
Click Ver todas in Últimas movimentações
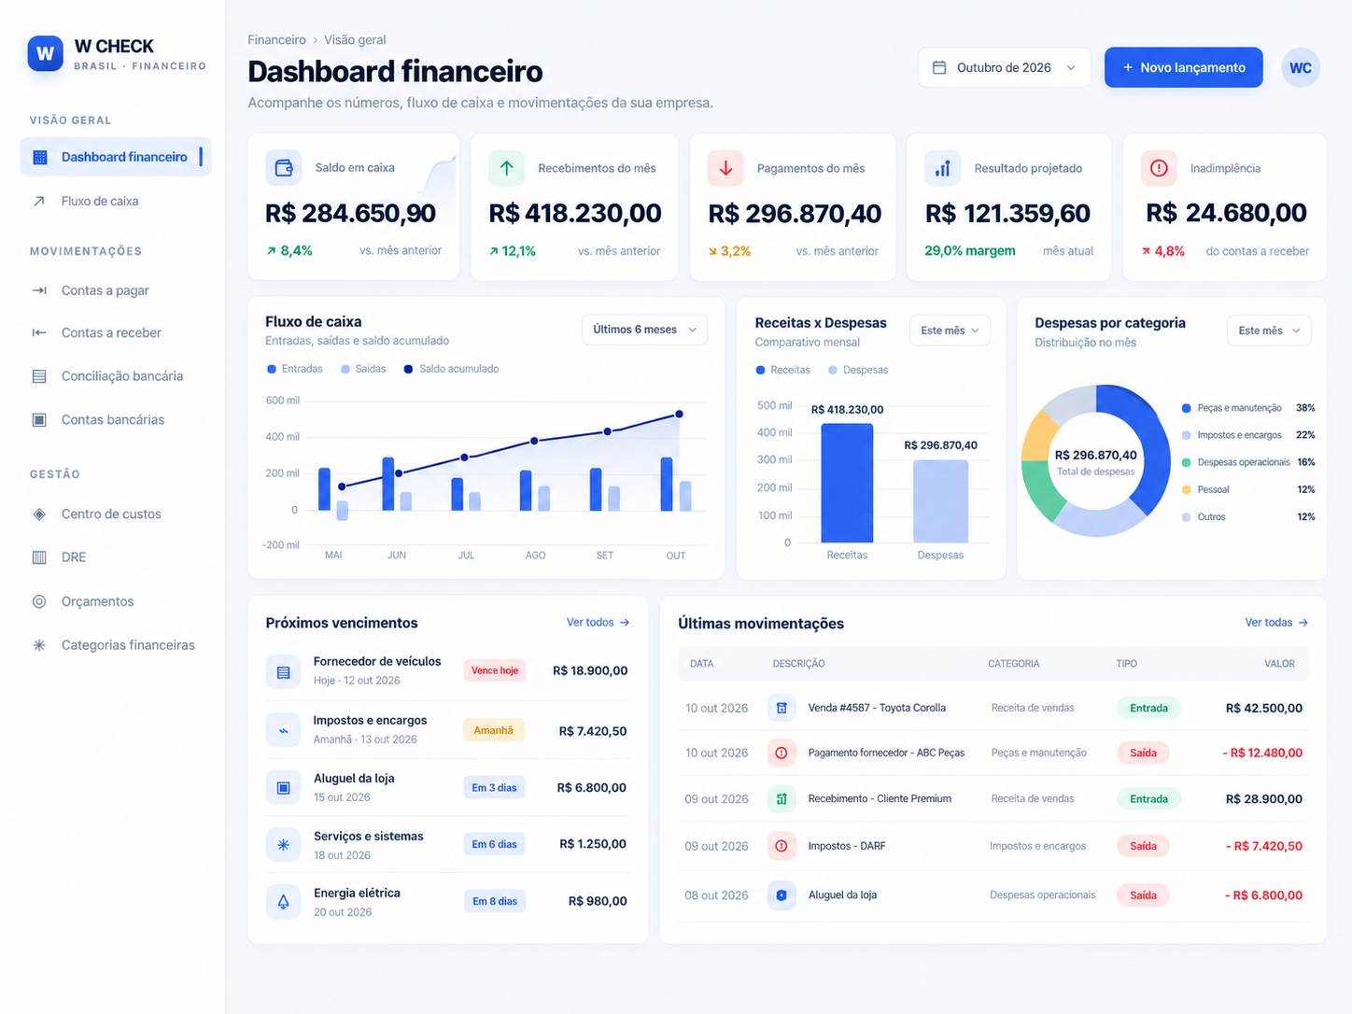pos(1276,622)
